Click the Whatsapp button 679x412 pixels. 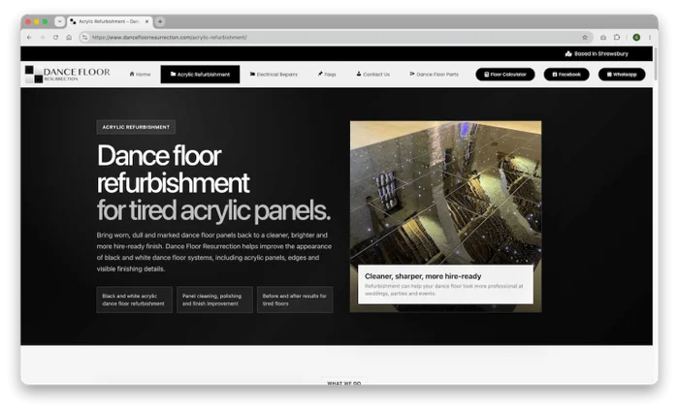[622, 75]
